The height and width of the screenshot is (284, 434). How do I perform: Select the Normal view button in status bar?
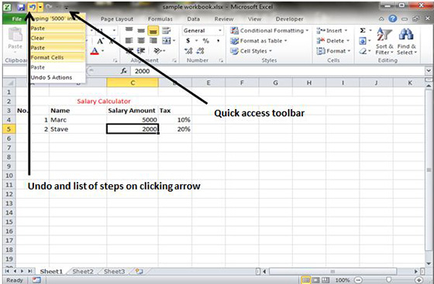(x=305, y=280)
